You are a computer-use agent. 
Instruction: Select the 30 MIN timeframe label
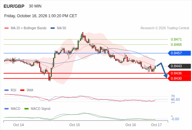tap(35, 6)
